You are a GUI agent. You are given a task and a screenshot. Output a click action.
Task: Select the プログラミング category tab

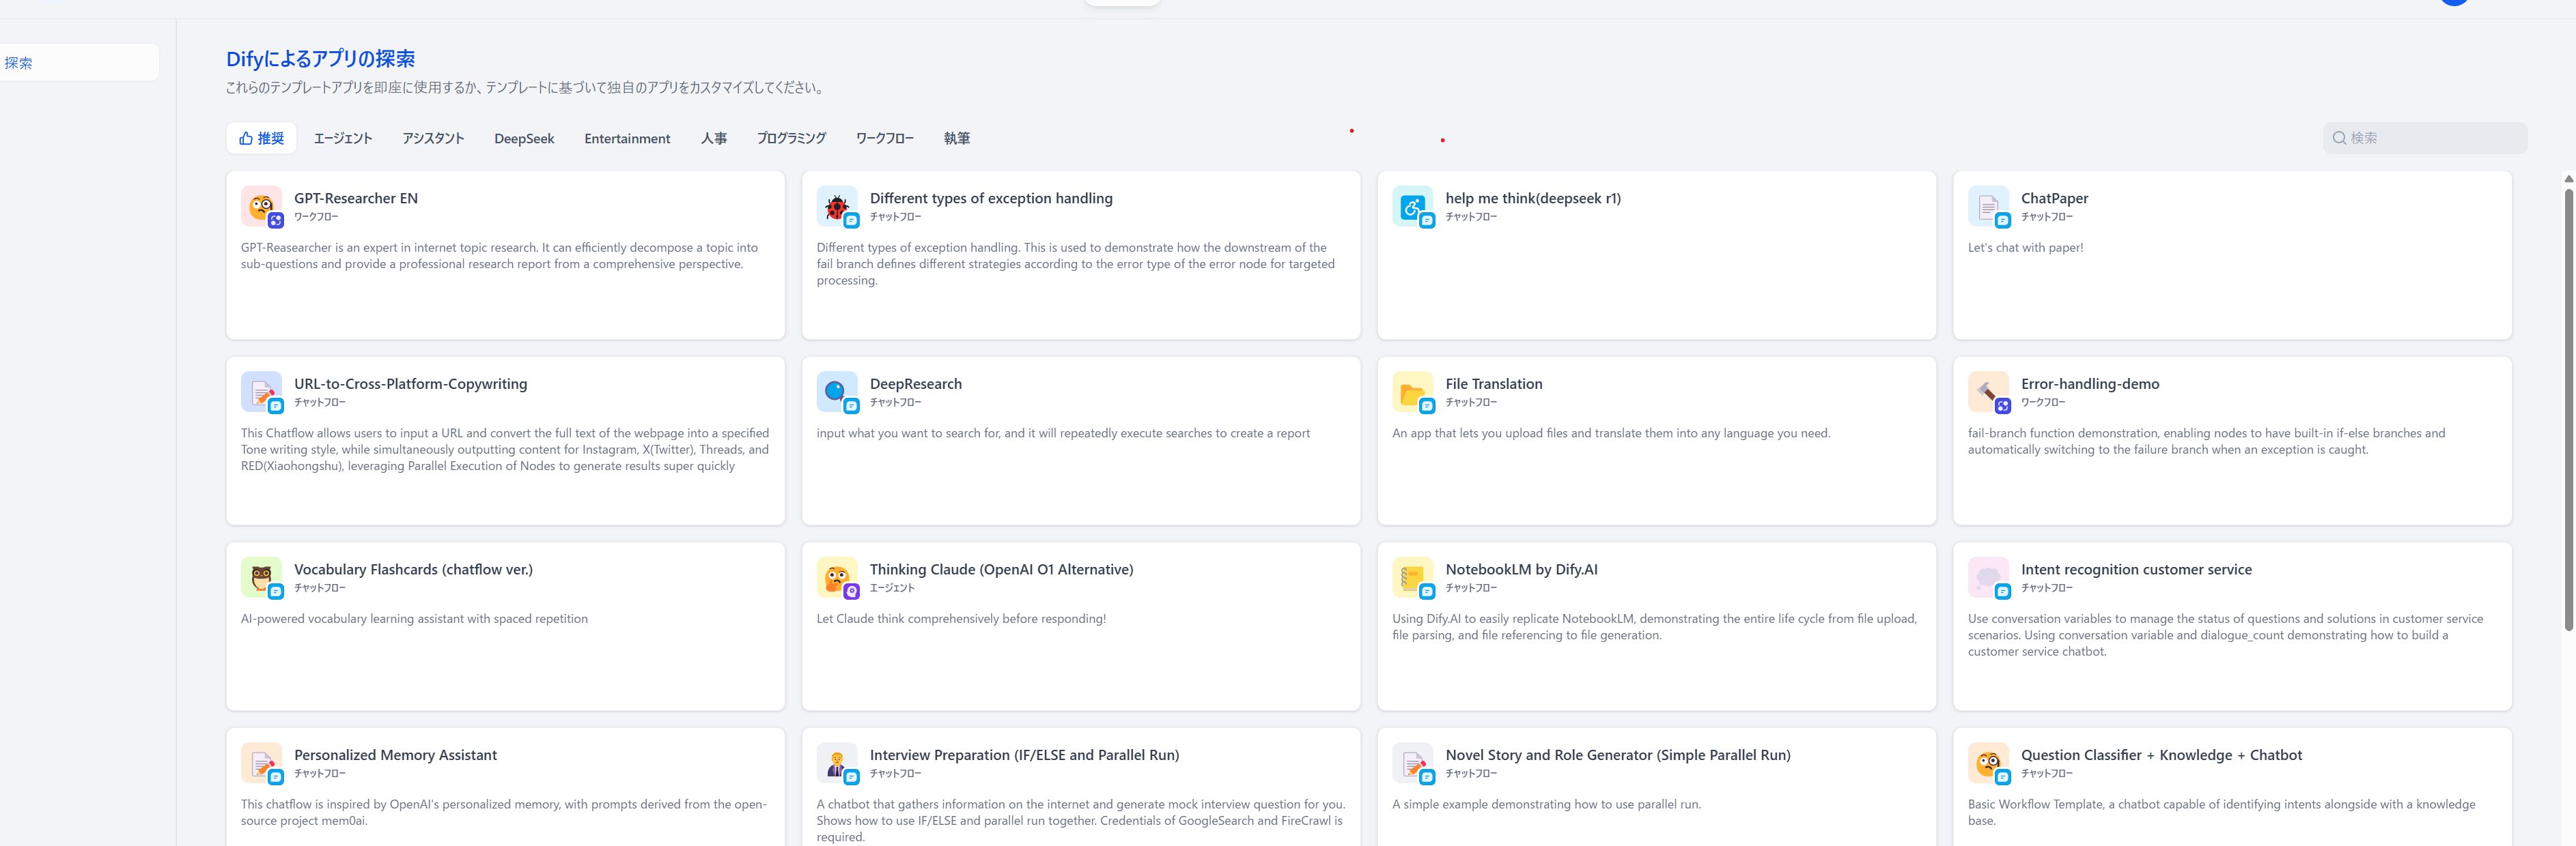click(x=791, y=138)
